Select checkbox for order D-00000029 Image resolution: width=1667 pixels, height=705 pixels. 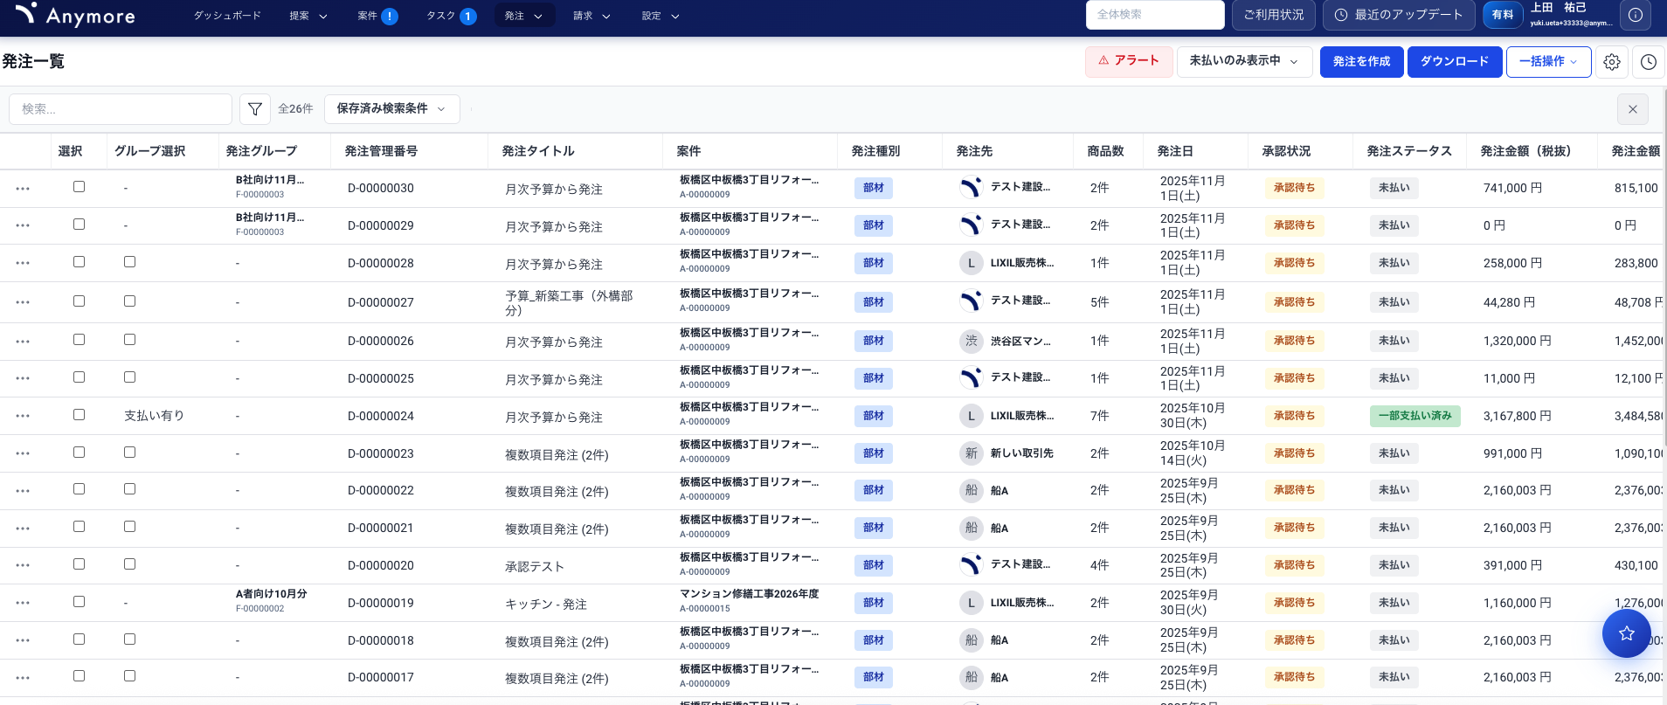pos(79,224)
